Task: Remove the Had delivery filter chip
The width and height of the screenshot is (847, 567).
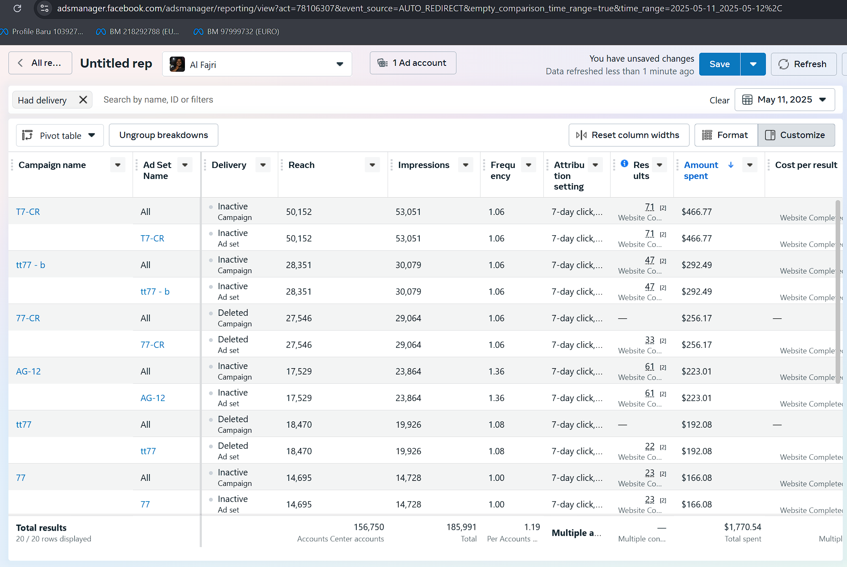Action: point(83,100)
